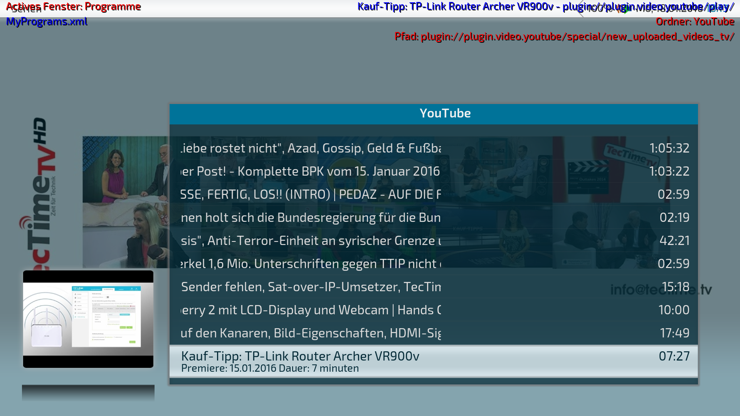740x416 pixels.
Task: Select the 'Liebe rostet nicht, Azad, Gossip' video
Action: [434, 148]
